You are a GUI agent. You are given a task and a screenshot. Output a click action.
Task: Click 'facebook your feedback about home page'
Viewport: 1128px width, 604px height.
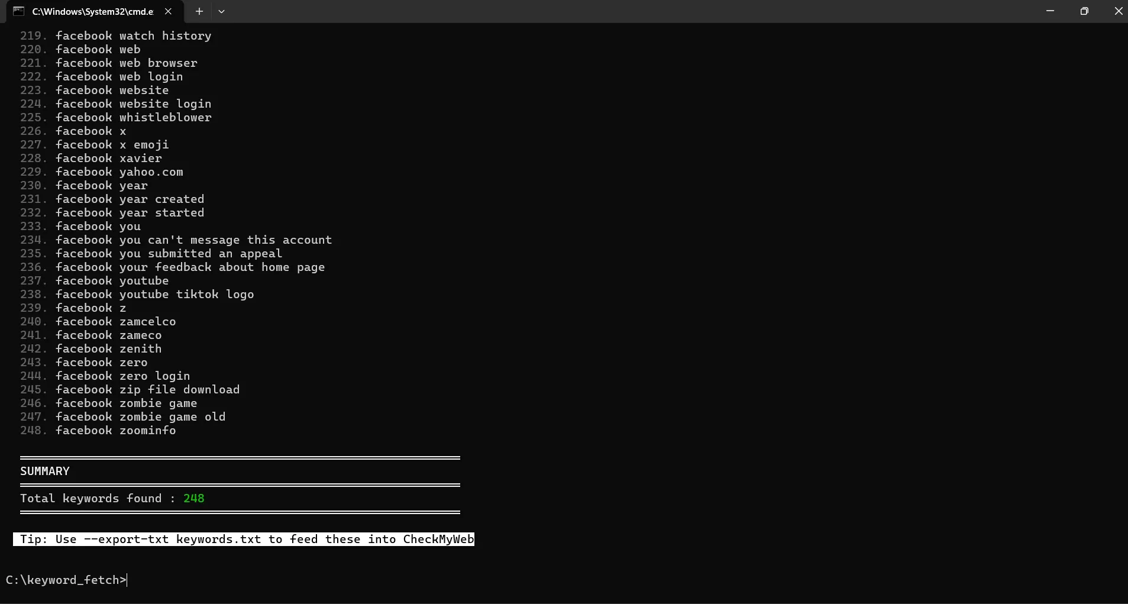[190, 267]
